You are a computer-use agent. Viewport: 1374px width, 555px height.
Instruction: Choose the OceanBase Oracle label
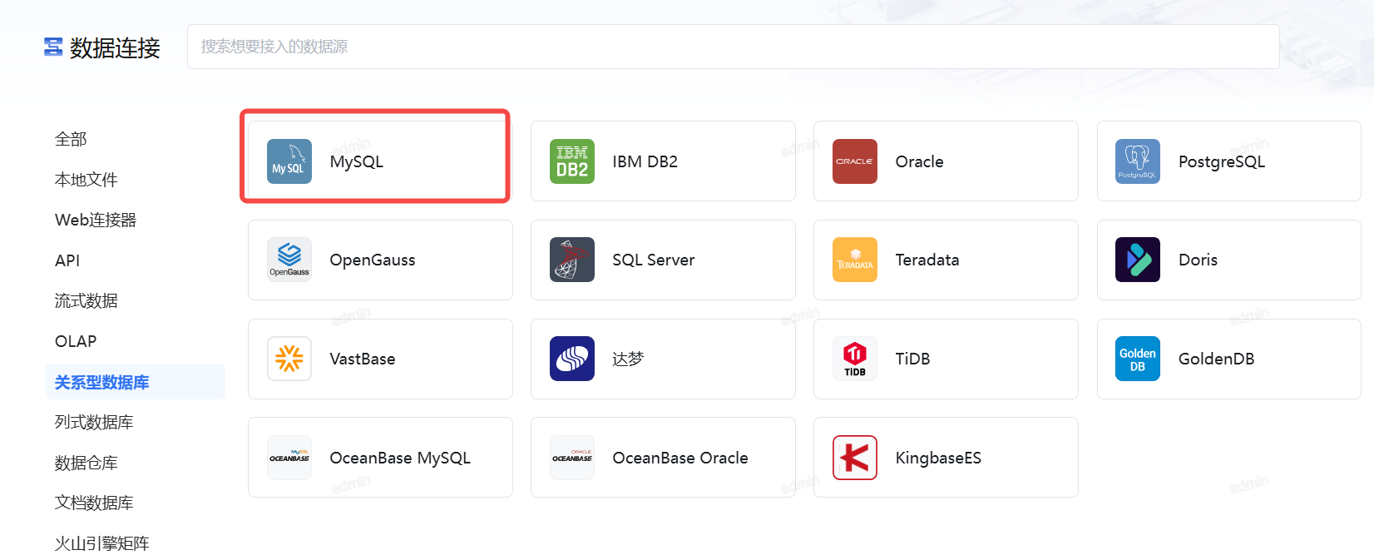680,458
